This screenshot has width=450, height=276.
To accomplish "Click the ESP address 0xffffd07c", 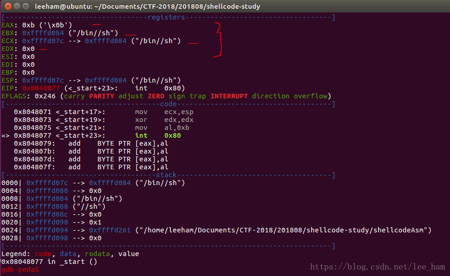I will tap(43, 80).
